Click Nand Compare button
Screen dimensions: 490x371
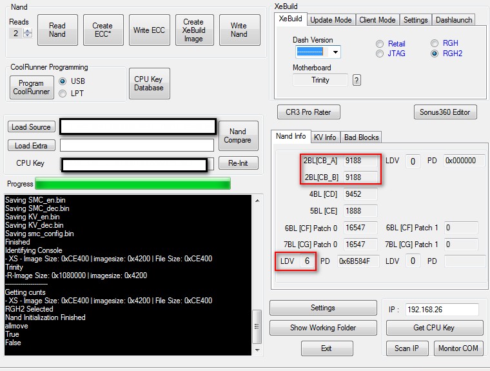238,135
